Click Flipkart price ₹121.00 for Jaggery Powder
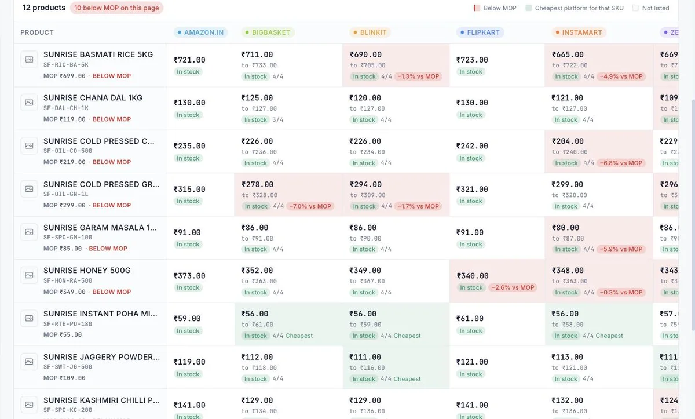This screenshot has width=695, height=419. click(472, 362)
